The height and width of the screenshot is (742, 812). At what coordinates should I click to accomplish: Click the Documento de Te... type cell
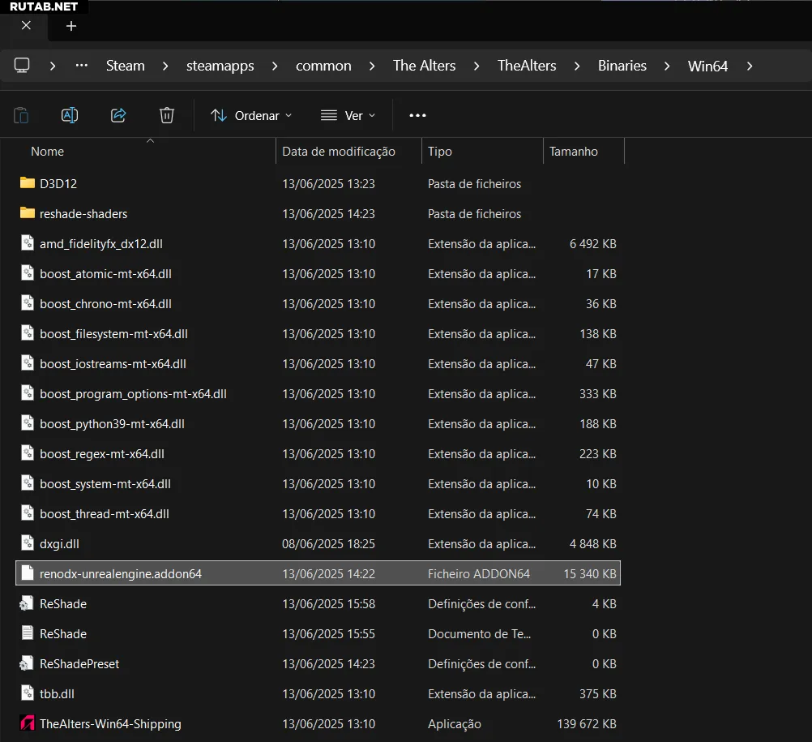click(x=479, y=633)
